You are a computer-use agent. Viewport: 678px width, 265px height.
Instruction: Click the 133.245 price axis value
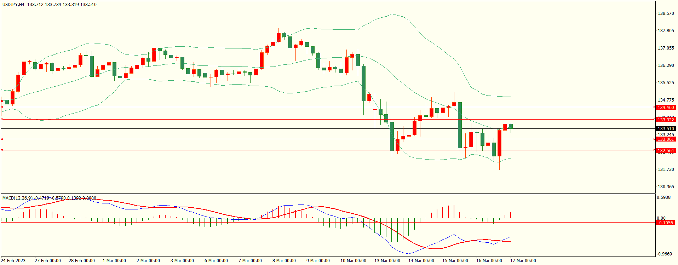[666, 135]
